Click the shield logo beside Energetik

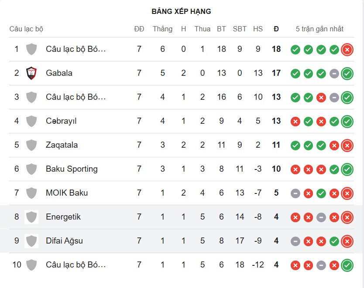(31, 217)
